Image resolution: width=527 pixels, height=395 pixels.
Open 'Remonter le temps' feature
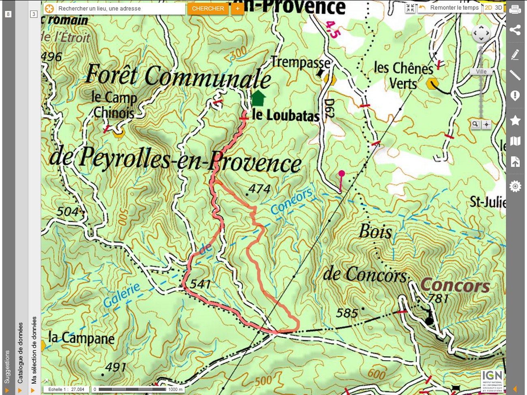[x=454, y=8]
